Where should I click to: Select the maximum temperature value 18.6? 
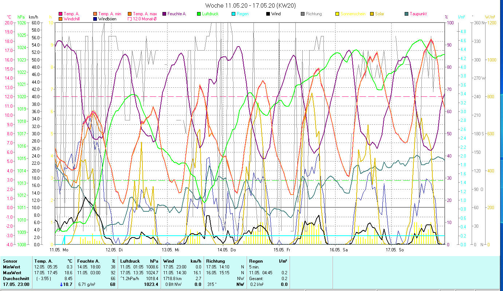click(x=68, y=273)
